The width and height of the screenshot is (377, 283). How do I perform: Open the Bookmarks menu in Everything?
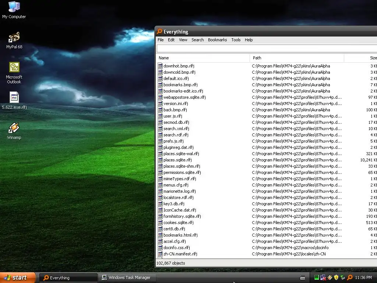point(217,40)
